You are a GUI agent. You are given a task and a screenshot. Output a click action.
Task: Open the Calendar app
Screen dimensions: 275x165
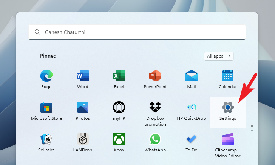[x=228, y=76]
